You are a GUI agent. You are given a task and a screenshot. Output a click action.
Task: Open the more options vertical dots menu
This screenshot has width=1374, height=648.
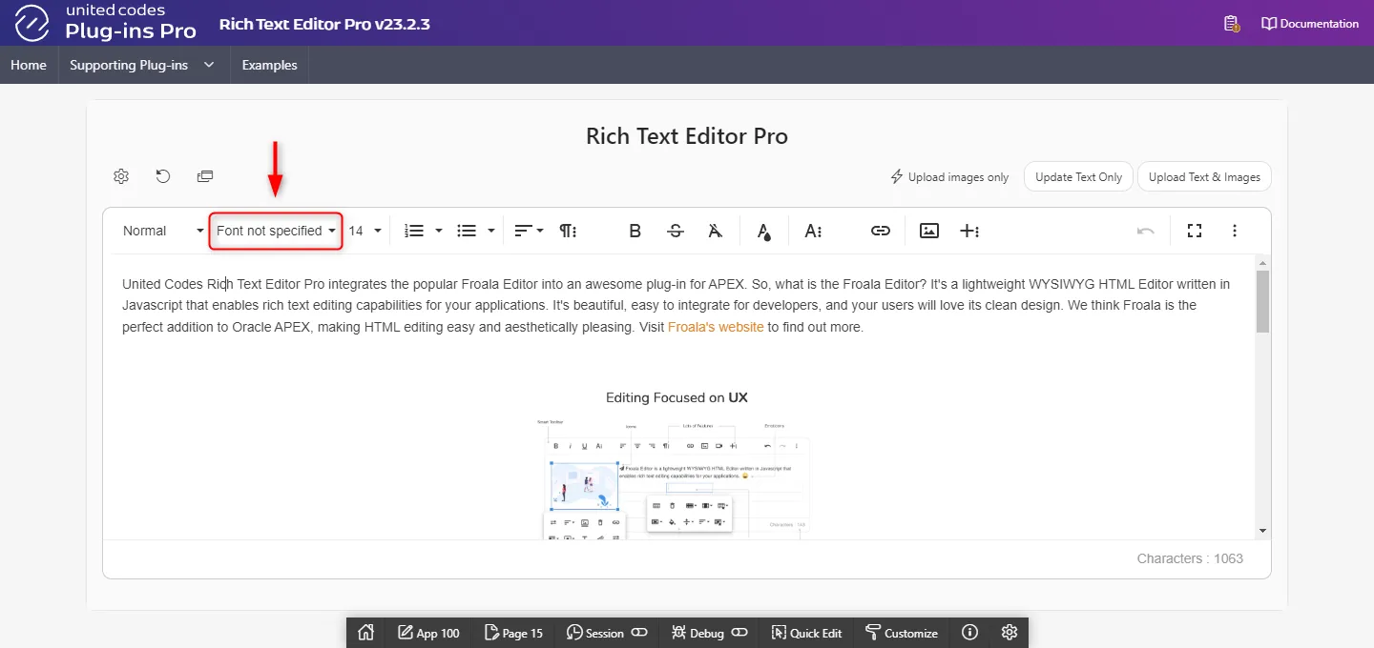(x=1235, y=231)
